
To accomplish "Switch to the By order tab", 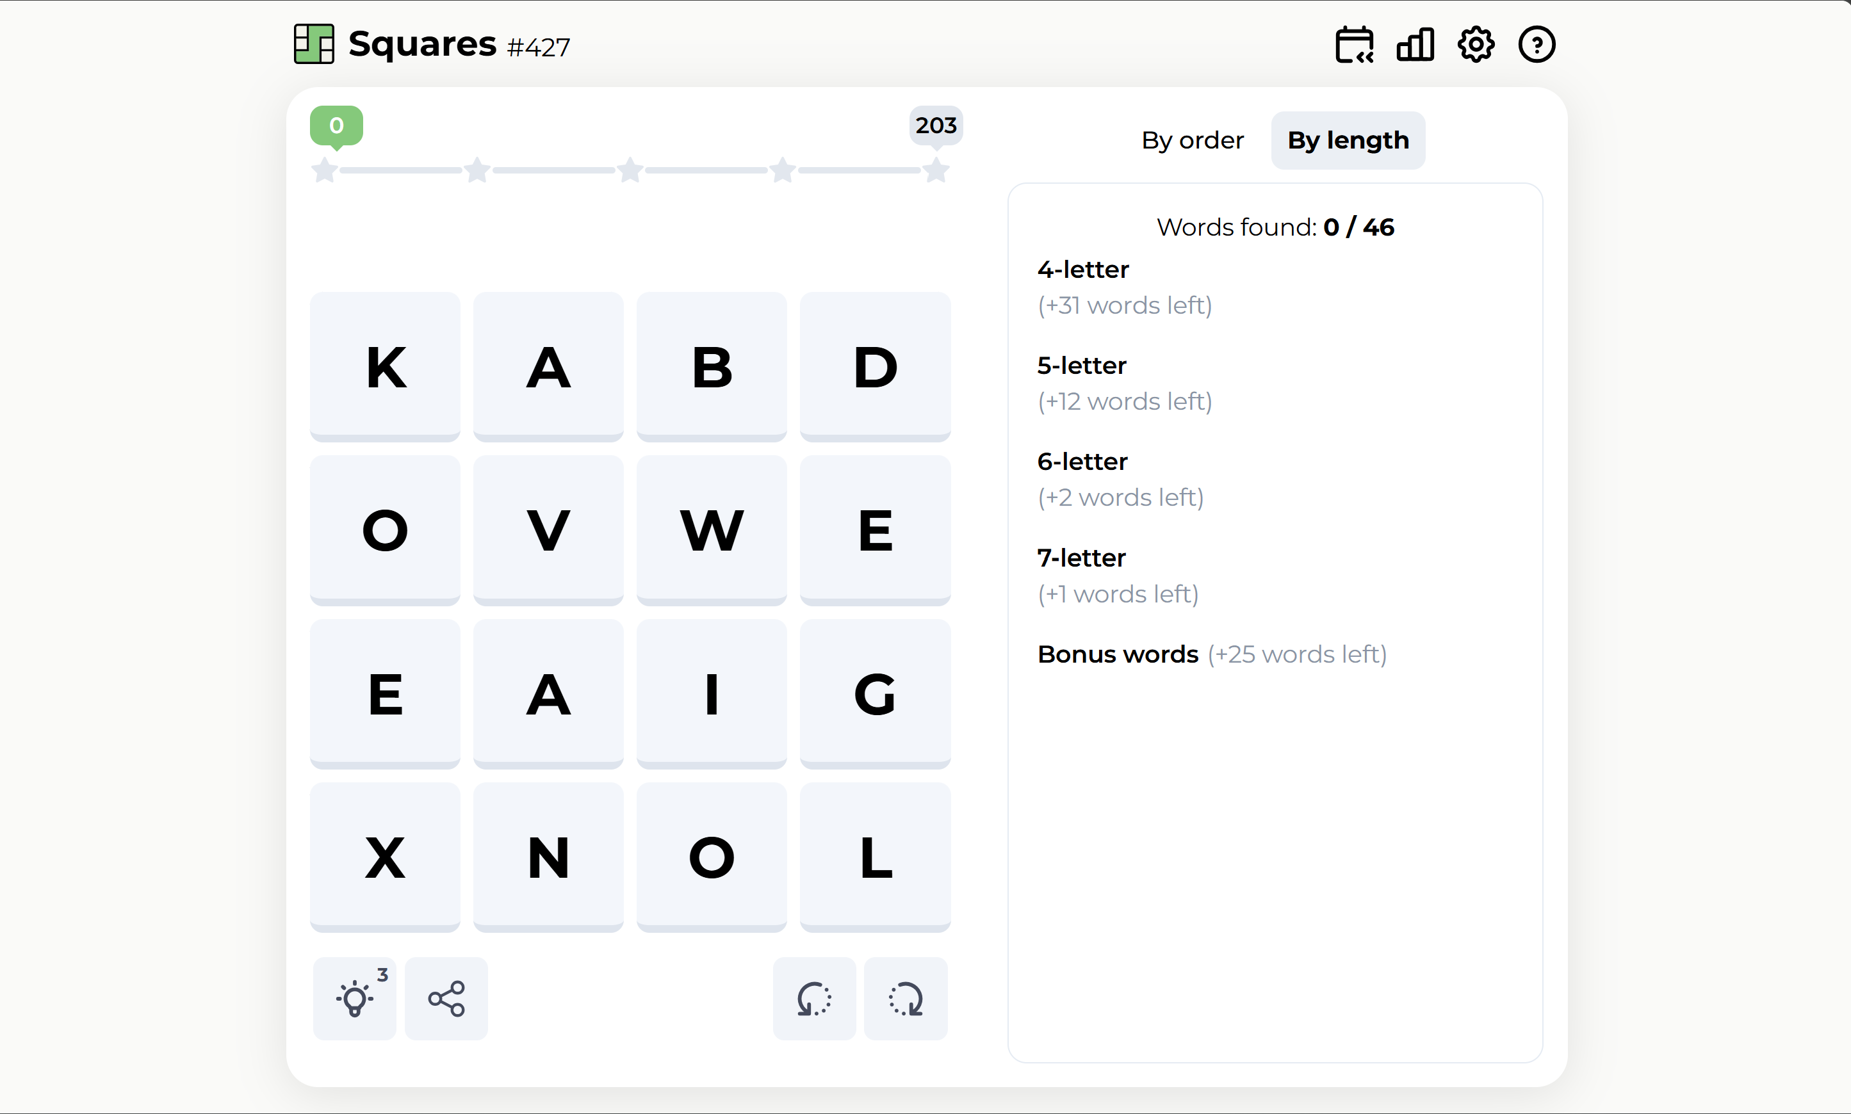I will (1193, 140).
